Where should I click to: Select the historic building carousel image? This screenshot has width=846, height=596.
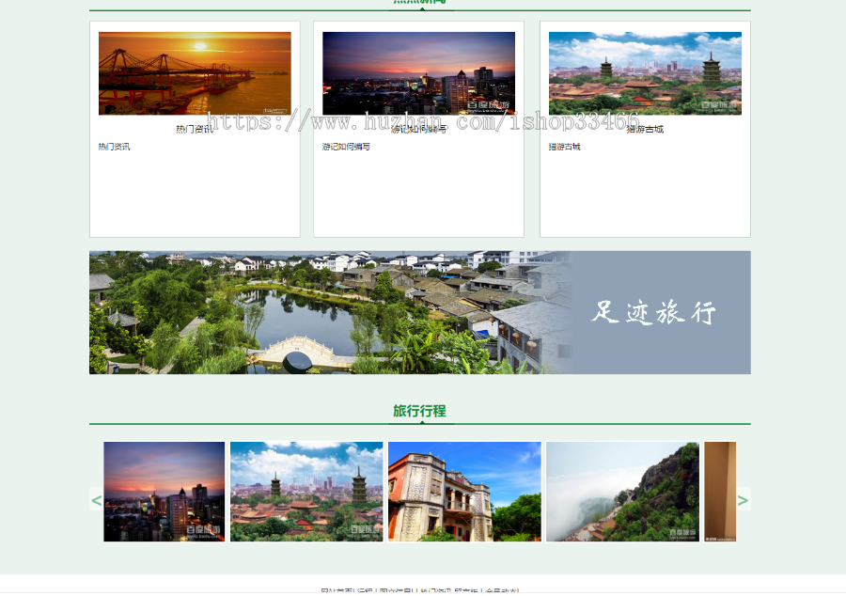pos(463,492)
